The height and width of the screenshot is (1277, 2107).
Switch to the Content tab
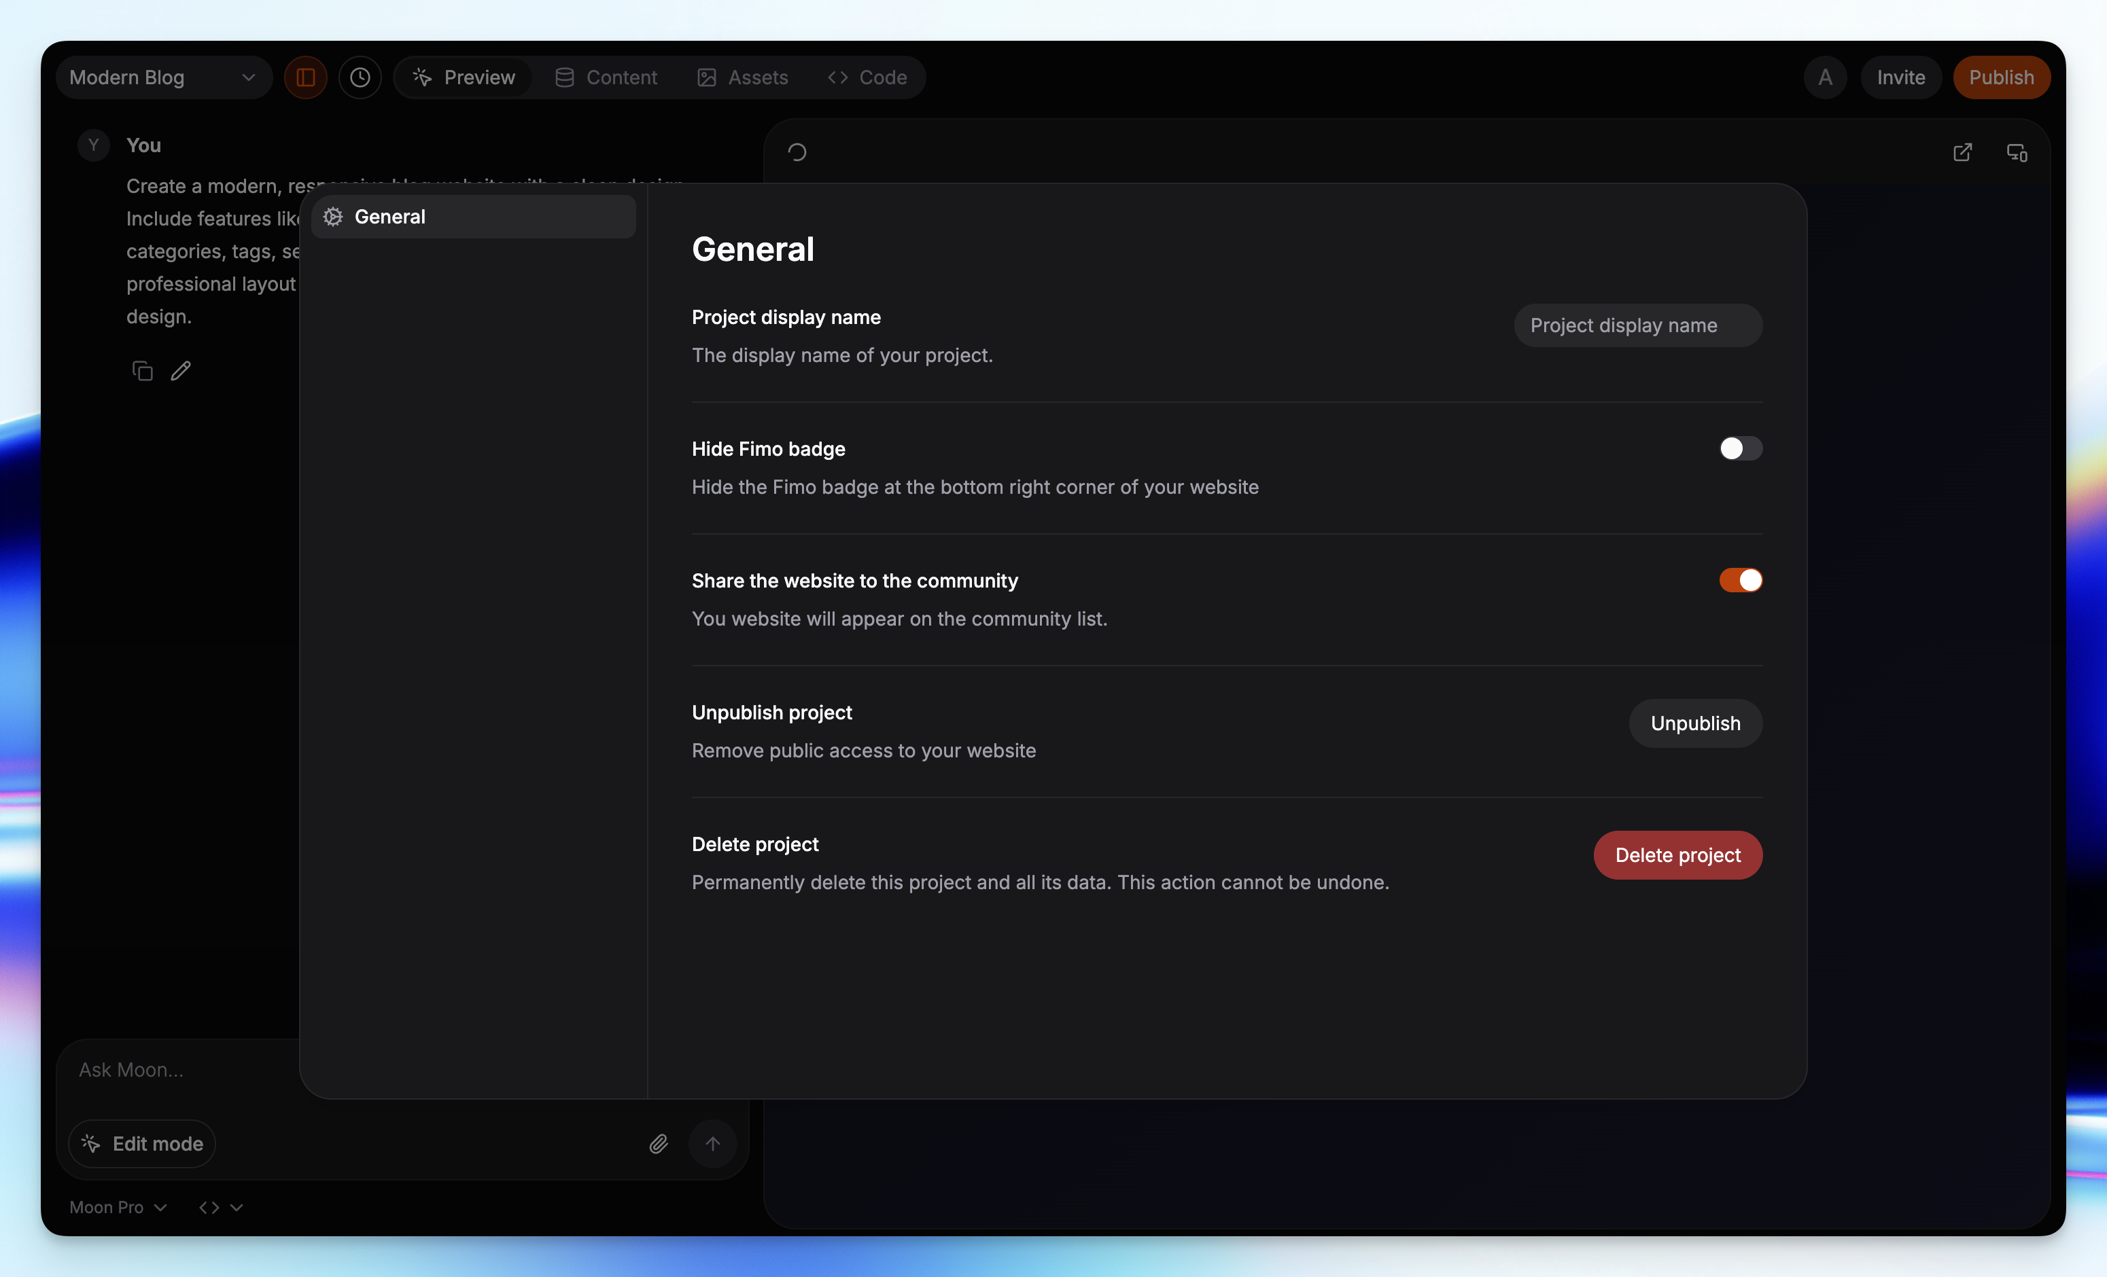pos(606,77)
